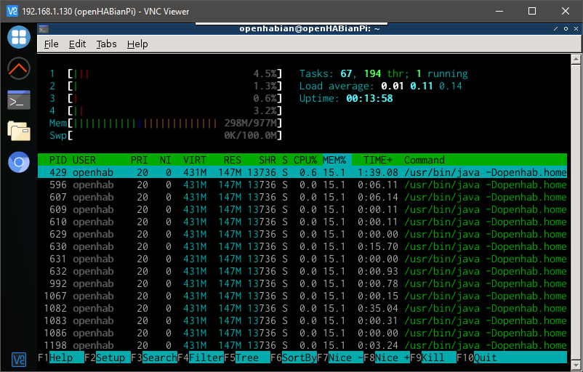This screenshot has height=372, width=583.
Task: Click the VNC Viewer title bar logo
Action: pyautogui.click(x=10, y=11)
